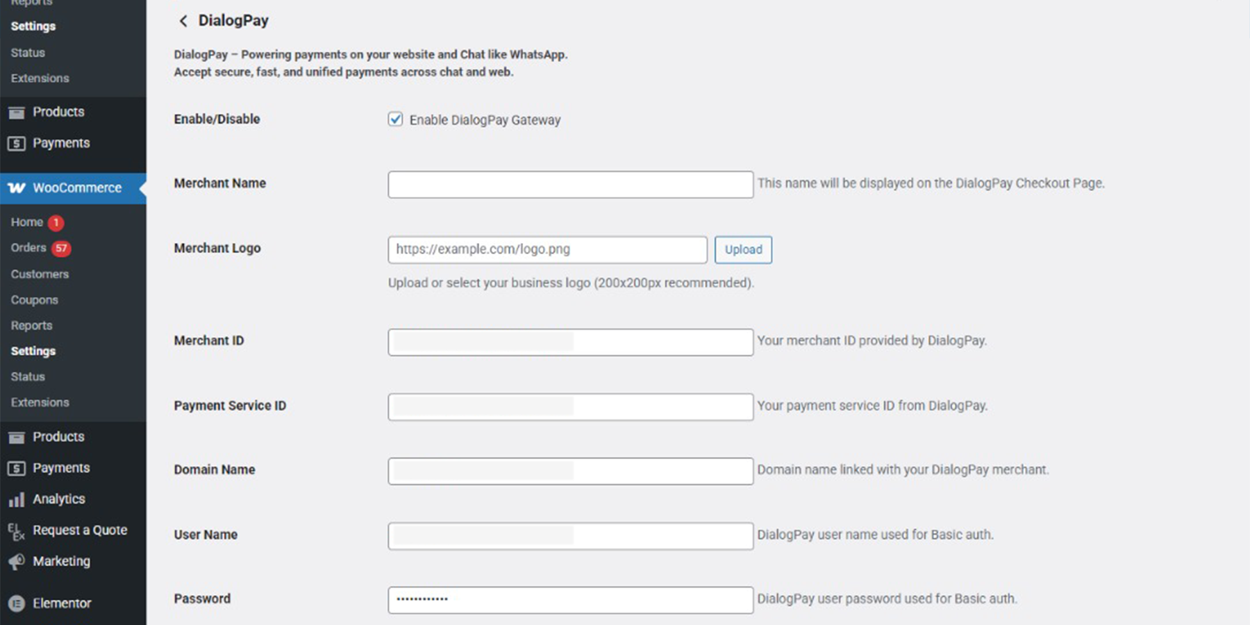Select the Products icon in sidebar
1250x625 pixels.
coord(17,112)
